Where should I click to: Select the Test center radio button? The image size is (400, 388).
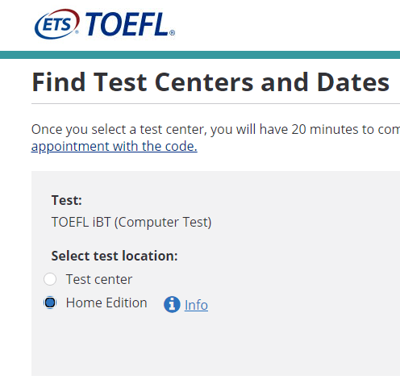pyautogui.click(x=50, y=279)
